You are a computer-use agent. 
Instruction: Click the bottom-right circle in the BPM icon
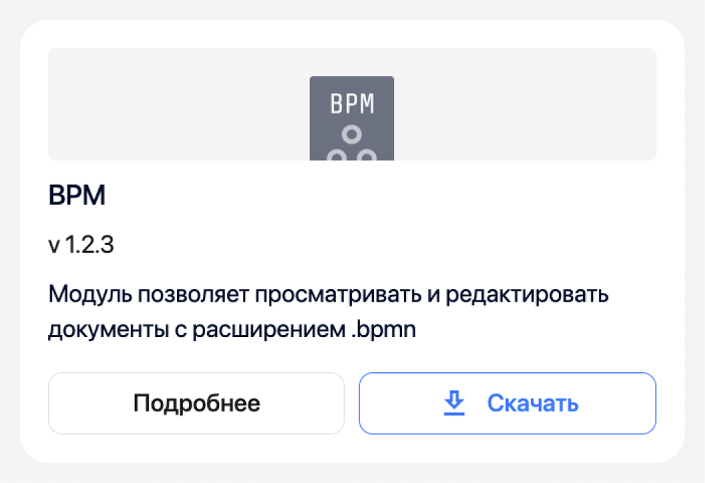click(367, 155)
